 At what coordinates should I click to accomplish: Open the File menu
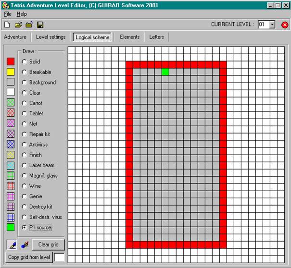tap(8, 14)
